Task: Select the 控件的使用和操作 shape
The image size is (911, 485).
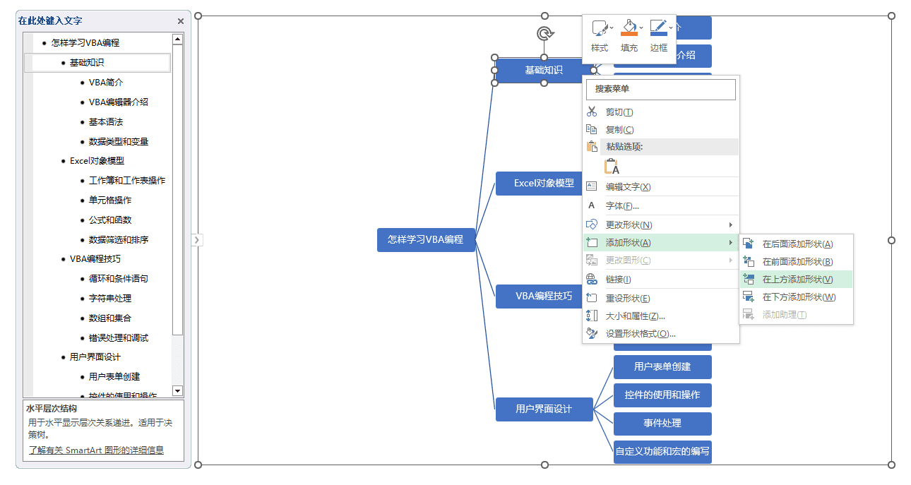Action: [x=662, y=395]
